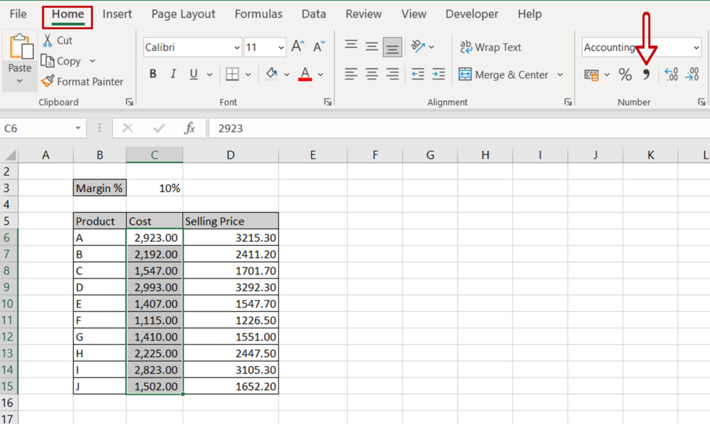
Task: Click the Copy command in Clipboard group
Action: click(x=62, y=61)
